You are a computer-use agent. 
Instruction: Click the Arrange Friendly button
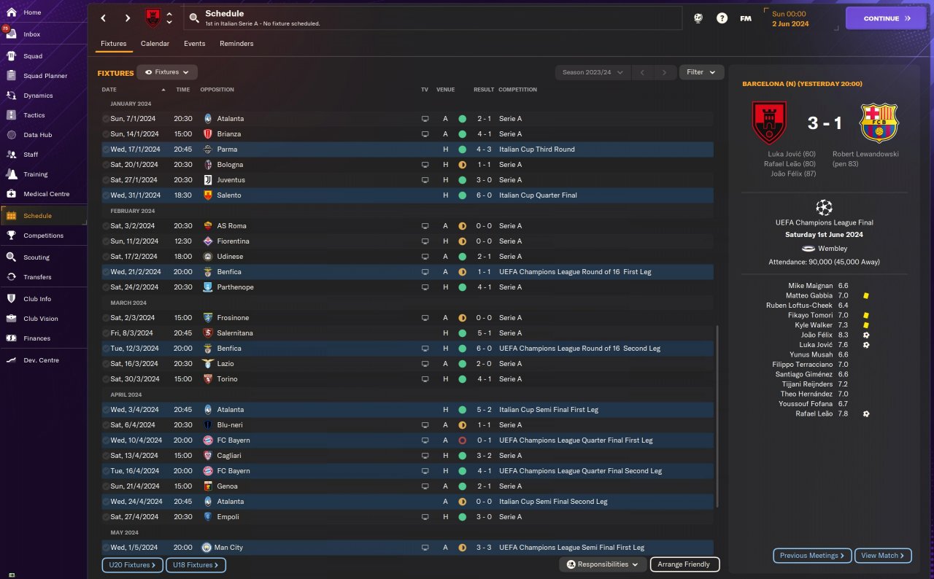[684, 564]
